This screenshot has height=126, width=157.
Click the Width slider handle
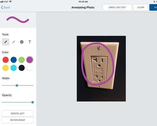(x=17, y=85)
